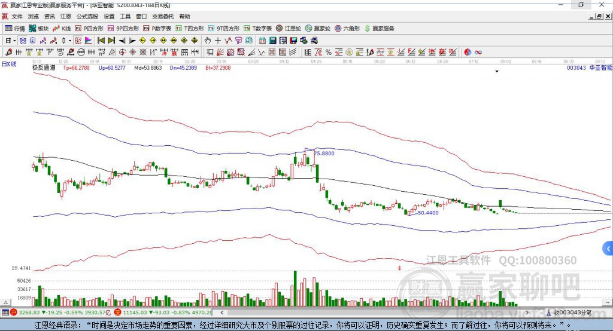Open the 公式选股 menu
The width and height of the screenshot is (613, 331).
point(87,16)
